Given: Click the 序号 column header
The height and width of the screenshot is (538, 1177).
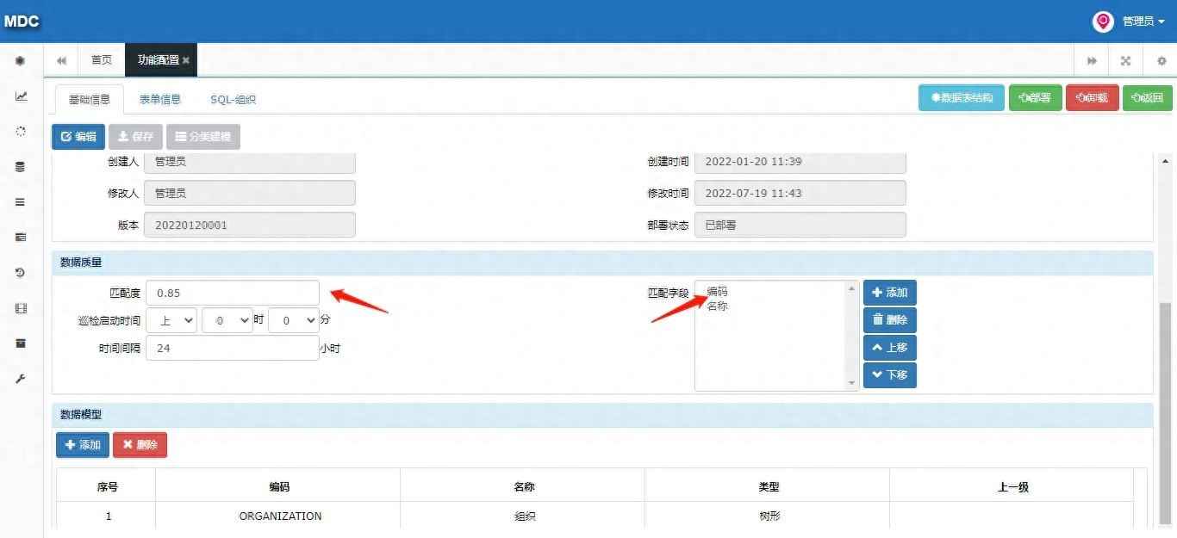Looking at the screenshot, I should (108, 486).
